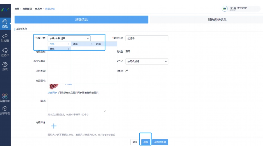Open the 按司机投框 dropdown
The height and width of the screenshot is (150, 263).
click(x=147, y=61)
